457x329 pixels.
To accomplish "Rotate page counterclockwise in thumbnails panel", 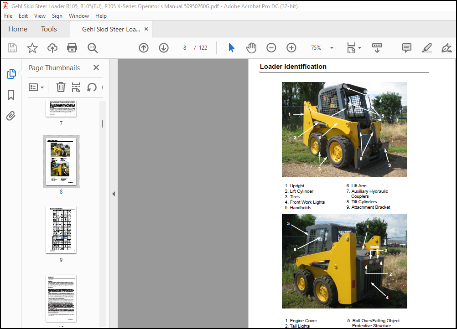I will [x=92, y=87].
